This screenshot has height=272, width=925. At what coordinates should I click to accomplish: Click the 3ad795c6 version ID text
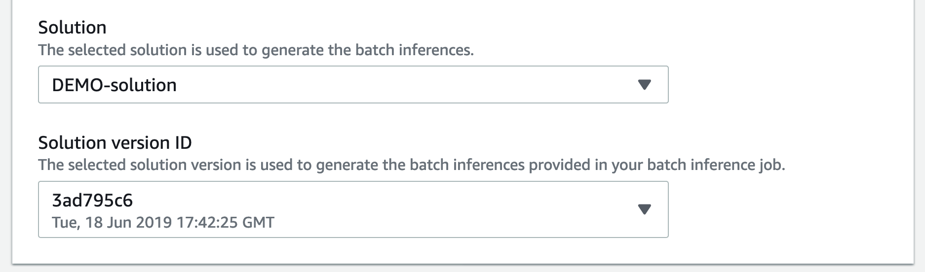tap(92, 201)
